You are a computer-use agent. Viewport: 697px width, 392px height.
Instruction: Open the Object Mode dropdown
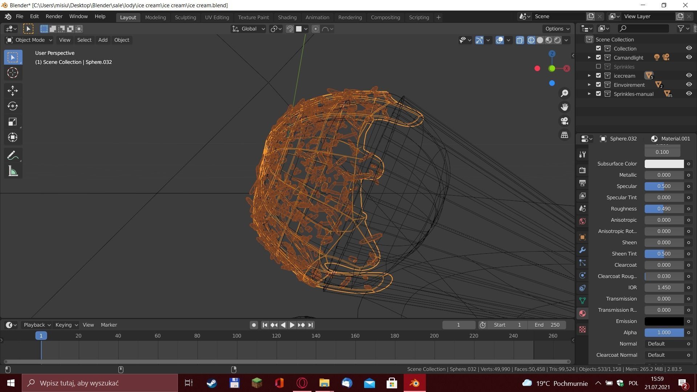(29, 40)
